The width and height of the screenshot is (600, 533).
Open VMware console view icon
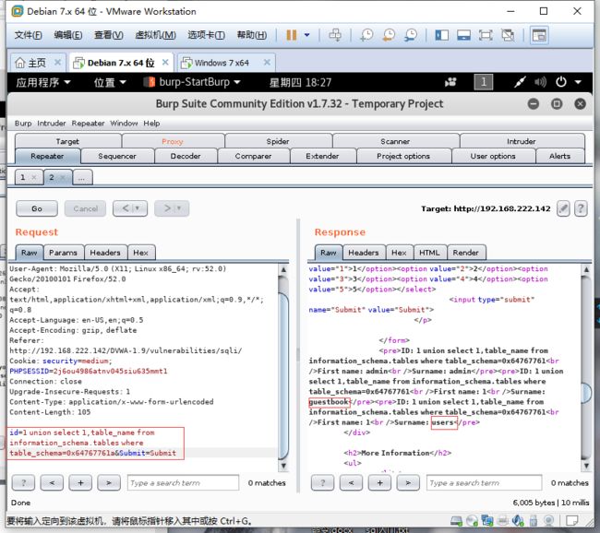point(539,35)
